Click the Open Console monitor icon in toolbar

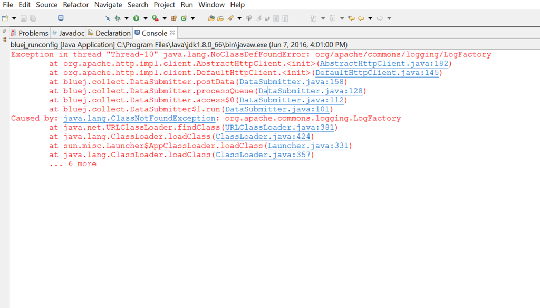point(61,18)
